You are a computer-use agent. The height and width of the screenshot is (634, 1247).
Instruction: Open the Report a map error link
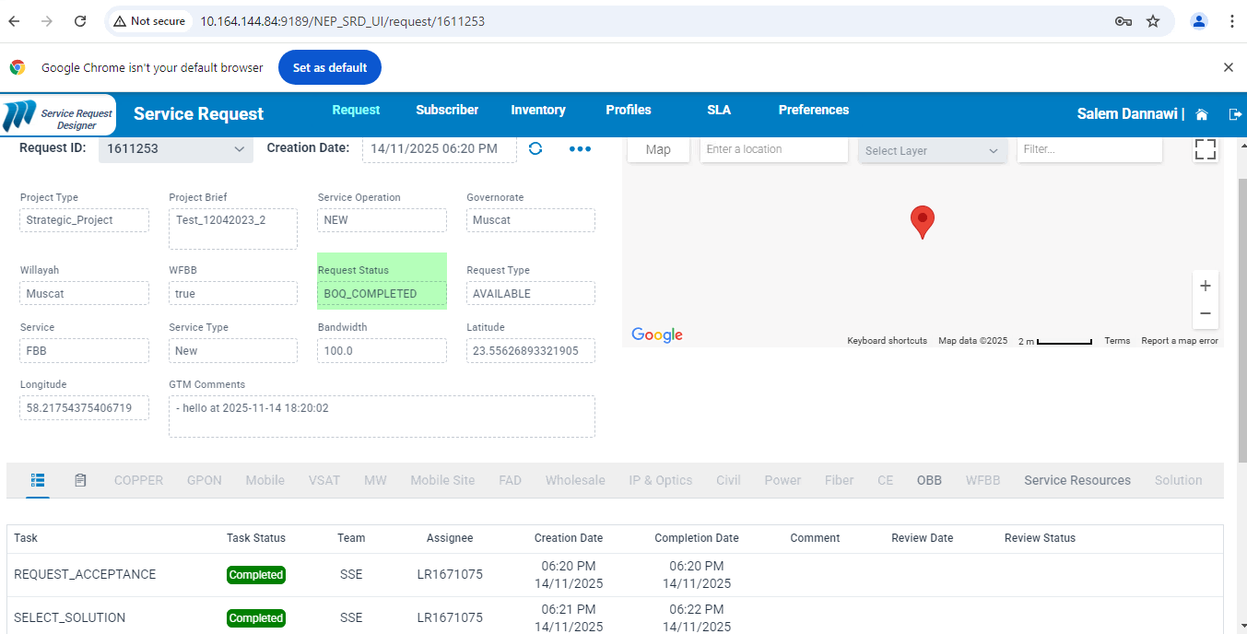[1179, 341]
